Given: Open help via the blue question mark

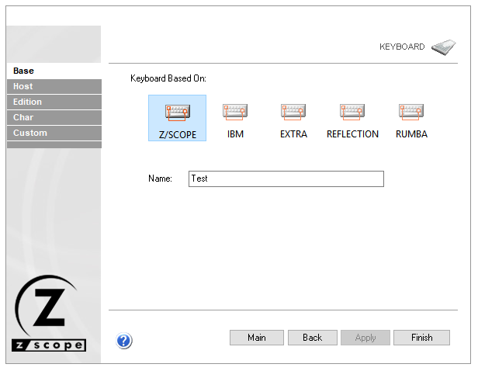Looking at the screenshot, I should pyautogui.click(x=124, y=341).
